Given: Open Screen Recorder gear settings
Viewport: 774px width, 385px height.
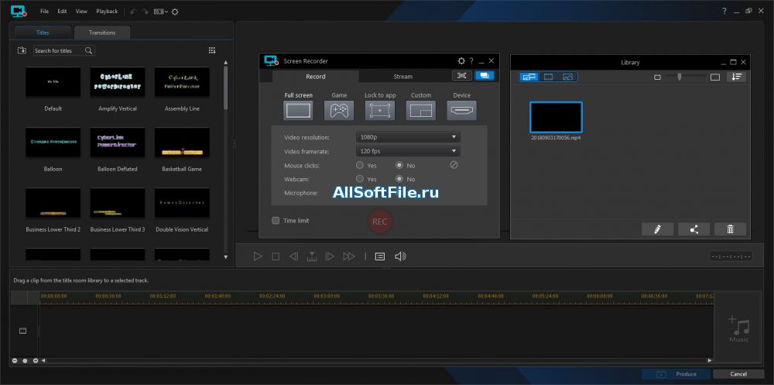Looking at the screenshot, I should pyautogui.click(x=461, y=60).
